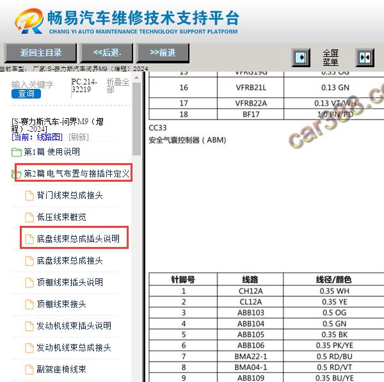Image resolution: width=384 pixels, height=382 pixels.
Task: Open 底盘线束总成插头说明 document
Action: click(x=78, y=239)
